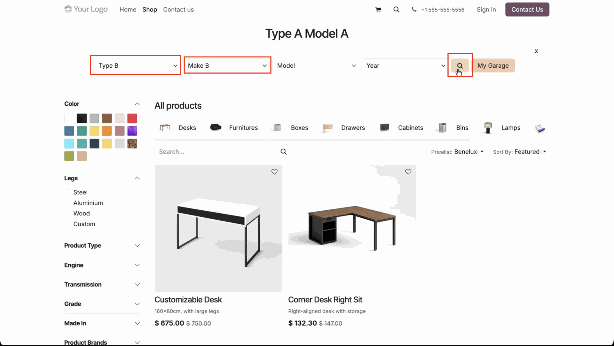Add Customizable Desk to wishlist
This screenshot has height=346, width=614.
(x=274, y=172)
